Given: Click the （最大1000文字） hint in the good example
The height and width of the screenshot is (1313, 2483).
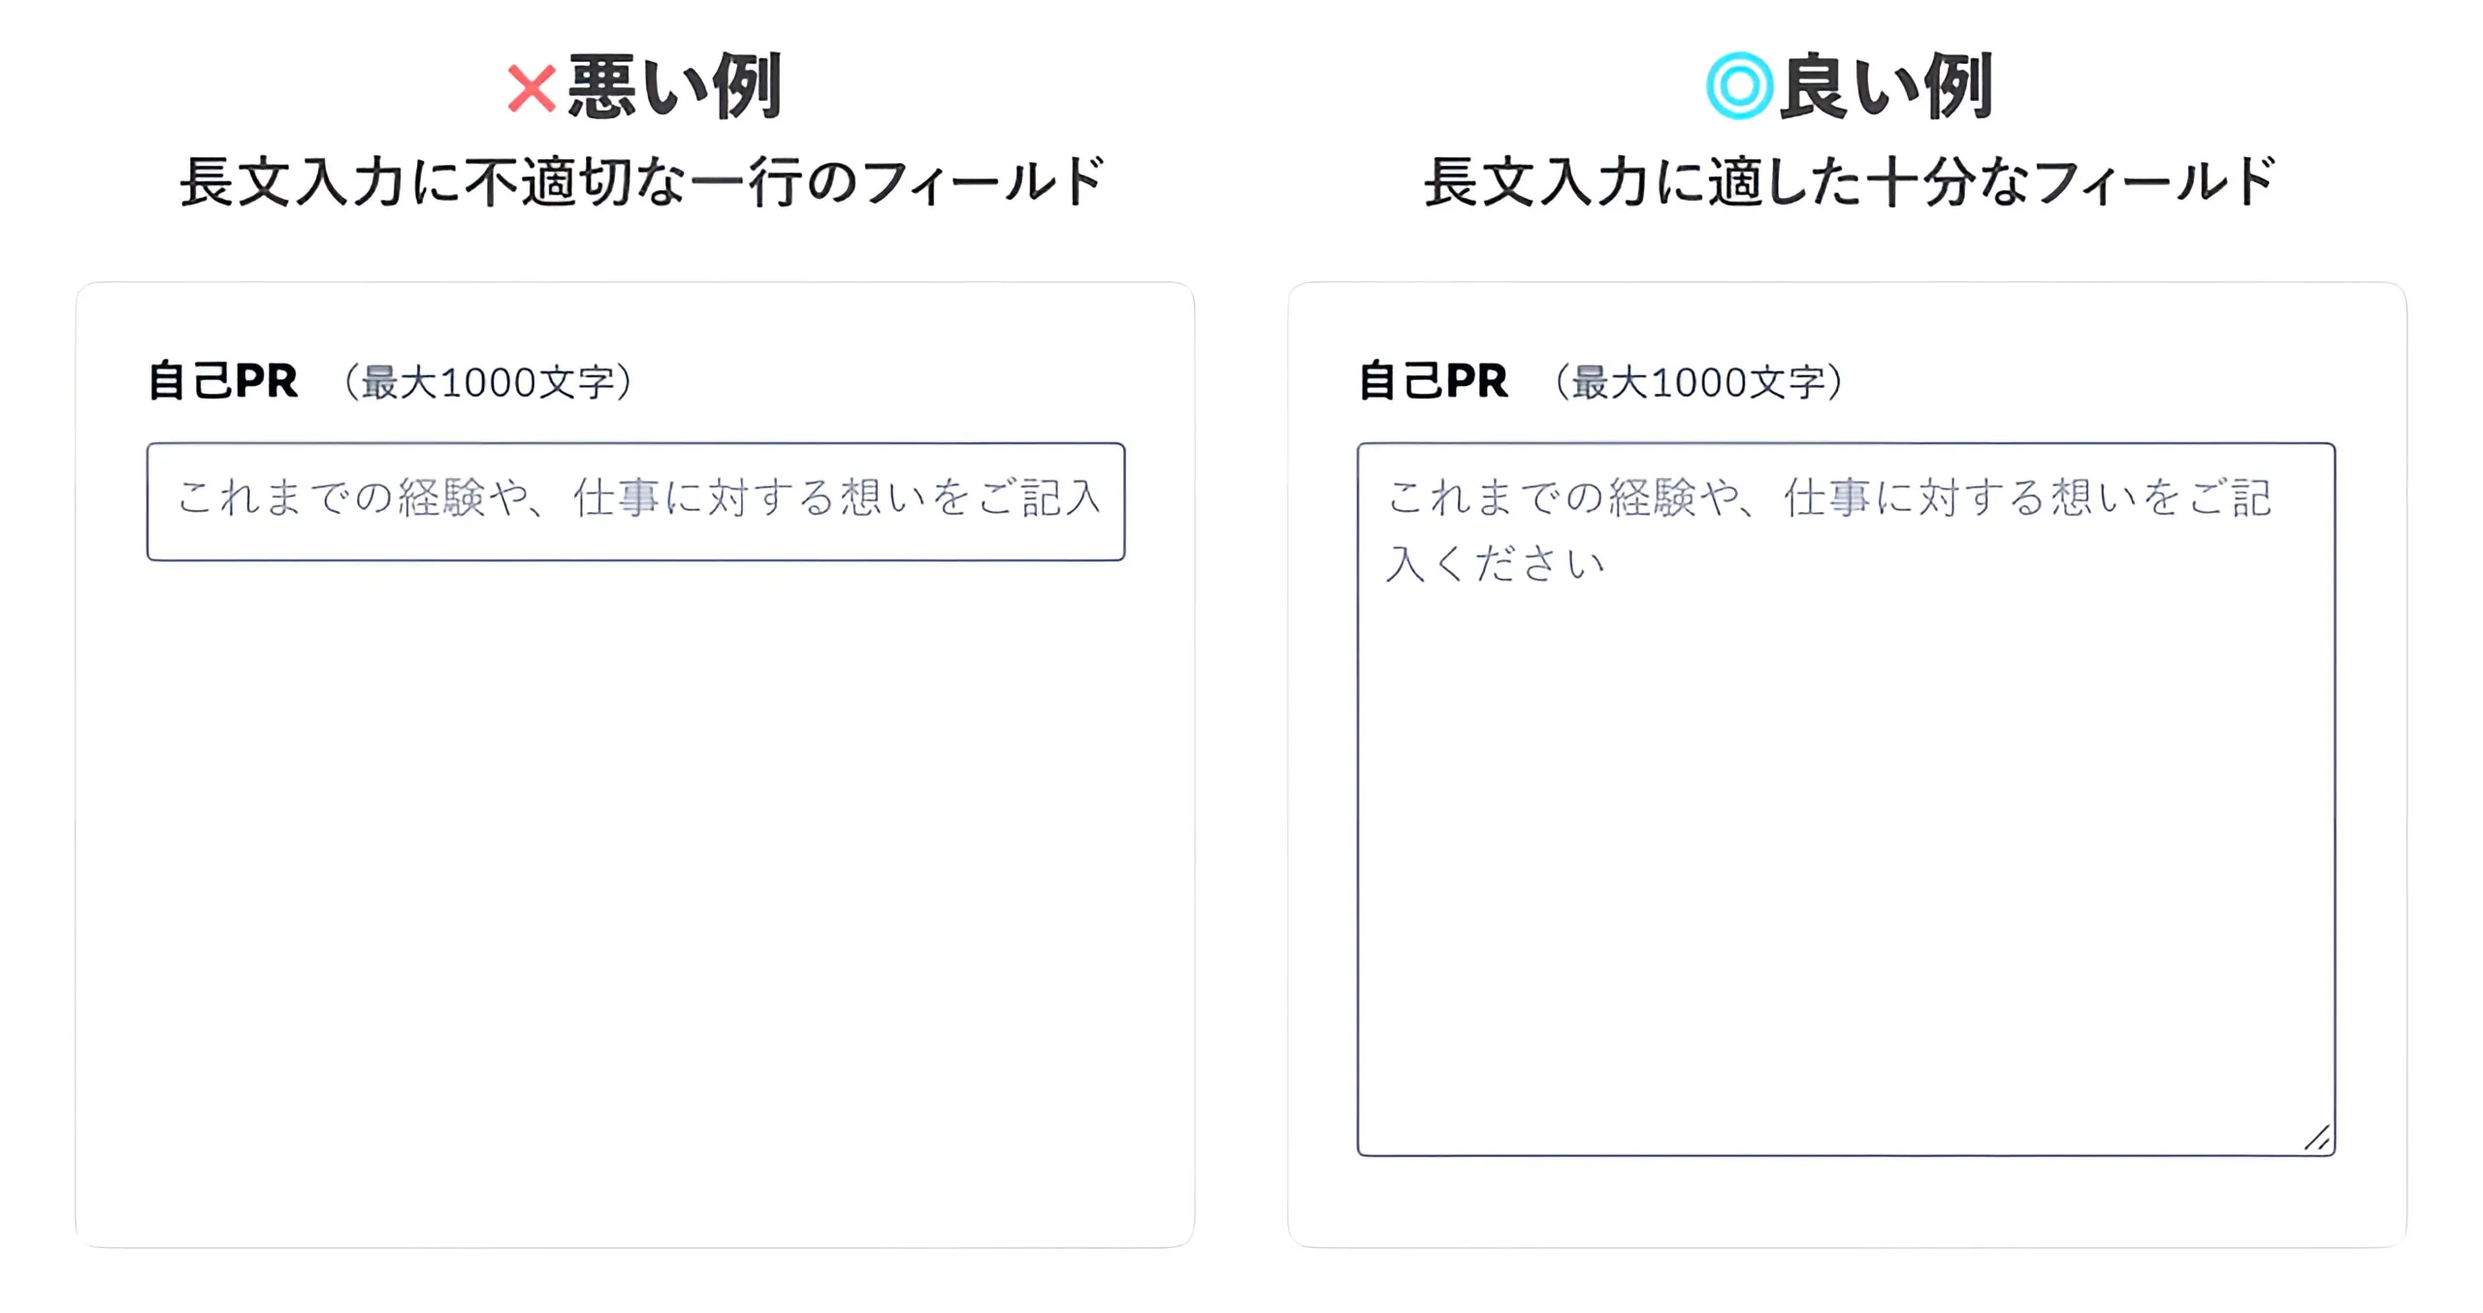Looking at the screenshot, I should pyautogui.click(x=1698, y=383).
